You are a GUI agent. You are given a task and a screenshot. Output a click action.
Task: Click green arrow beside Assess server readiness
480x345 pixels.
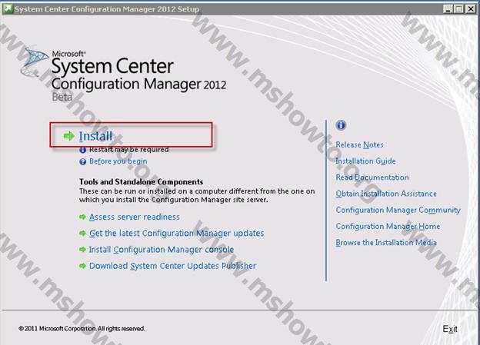pos(82,217)
